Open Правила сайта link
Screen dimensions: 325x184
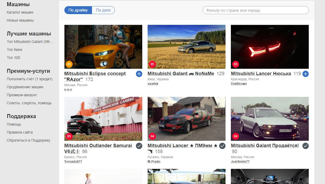20,132
